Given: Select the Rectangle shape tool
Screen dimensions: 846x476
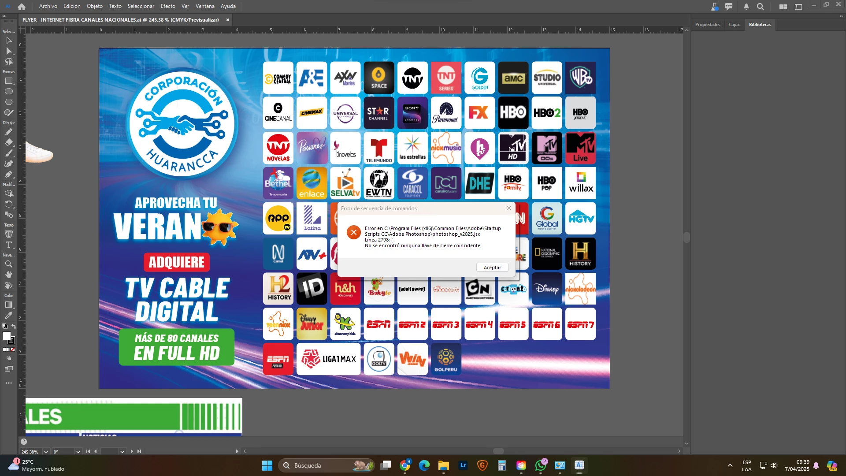Looking at the screenshot, I should pos(9,81).
